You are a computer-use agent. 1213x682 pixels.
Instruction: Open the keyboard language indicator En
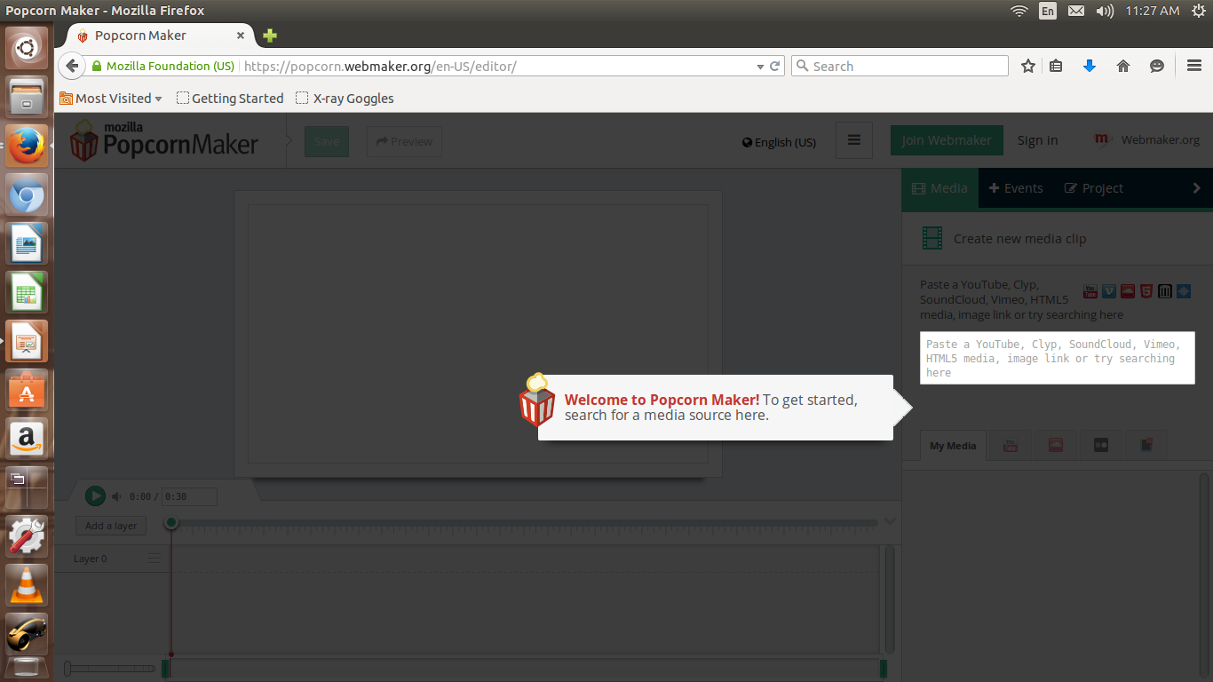(x=1048, y=11)
